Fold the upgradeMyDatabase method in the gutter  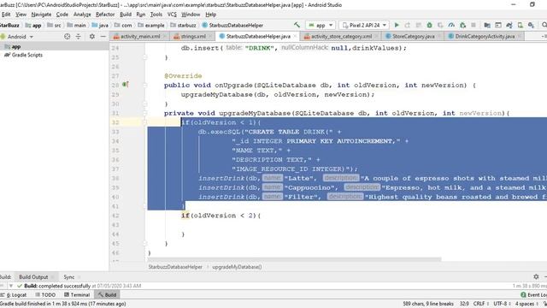pyautogui.click(x=145, y=113)
